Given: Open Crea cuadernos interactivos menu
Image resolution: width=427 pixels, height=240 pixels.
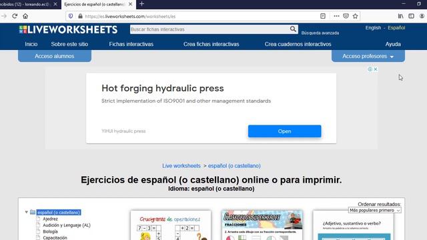Looking at the screenshot, I should point(298,44).
